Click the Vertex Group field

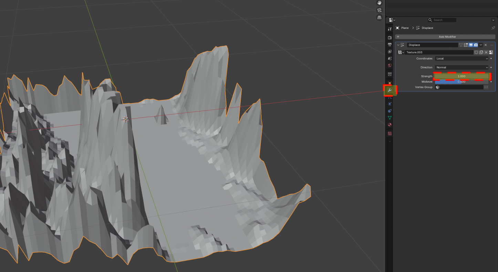(459, 87)
